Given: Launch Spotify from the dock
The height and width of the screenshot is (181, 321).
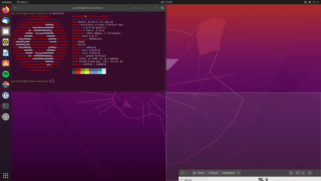Looking at the screenshot, I should click(6, 74).
